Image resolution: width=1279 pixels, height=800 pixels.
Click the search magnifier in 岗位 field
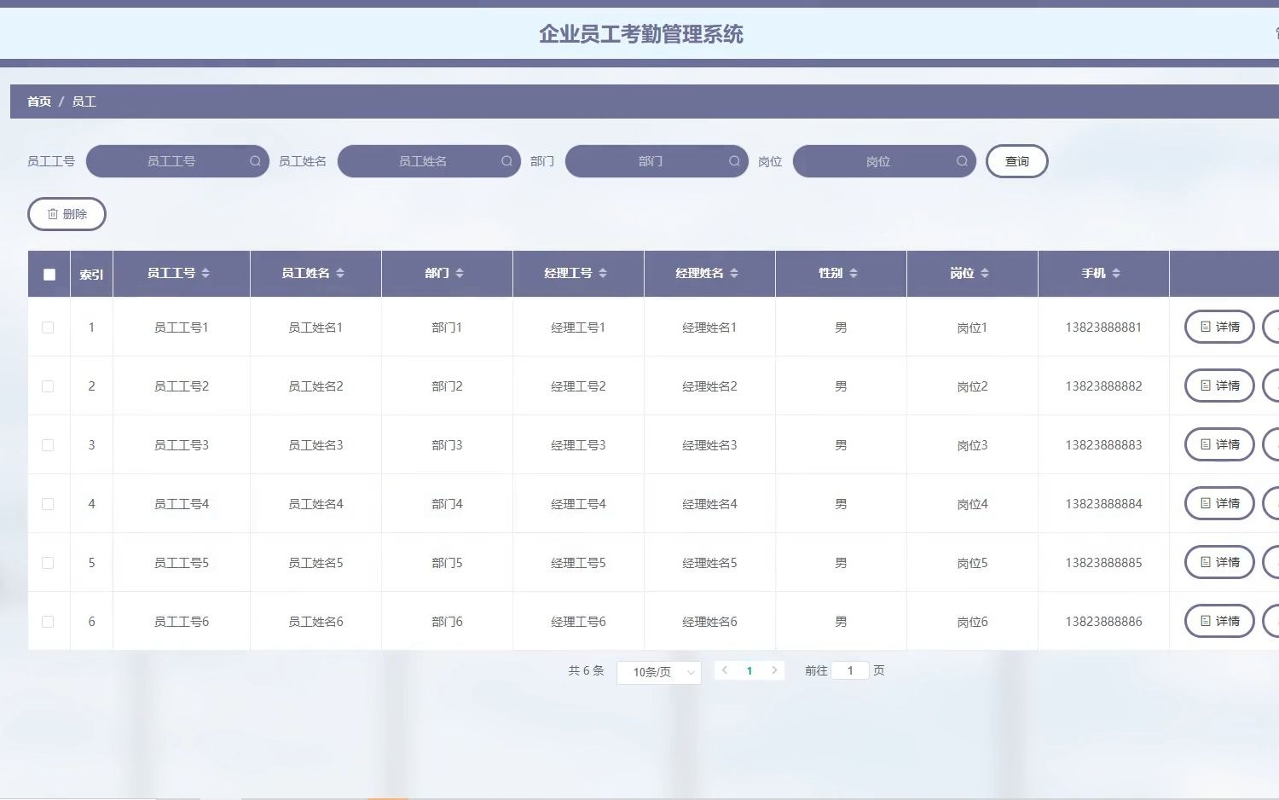click(962, 161)
